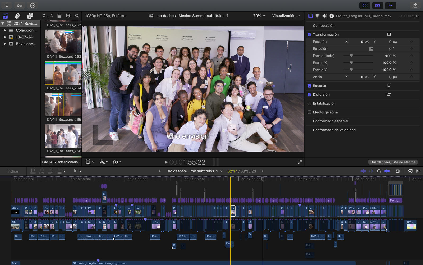Go back in timeline history

(159, 171)
